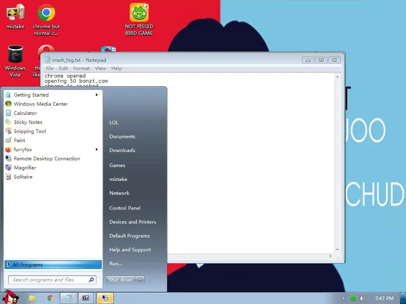Open Downloads from the Start menu
The image size is (406, 304).
[x=122, y=150]
